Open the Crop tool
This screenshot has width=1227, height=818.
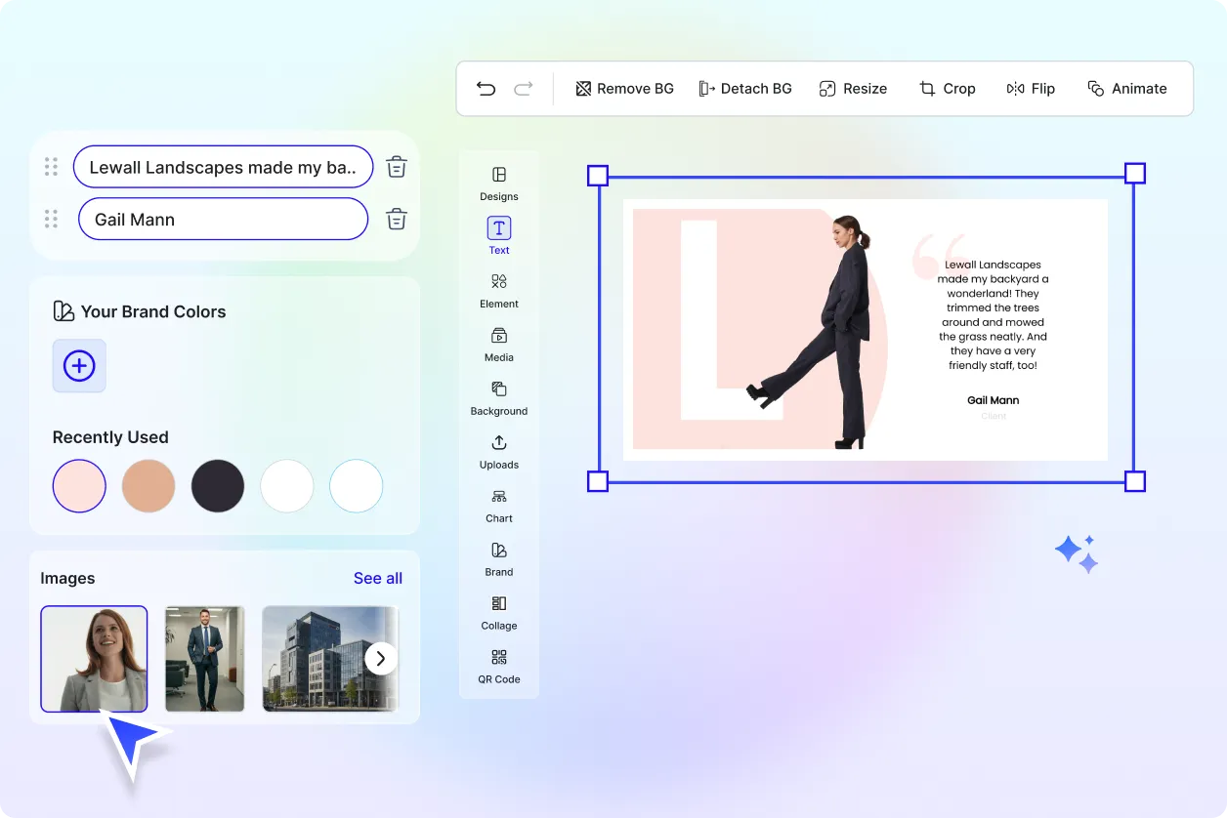point(947,88)
